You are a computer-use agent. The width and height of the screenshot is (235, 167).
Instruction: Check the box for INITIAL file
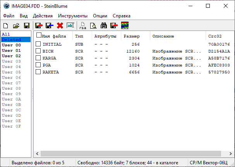pos(38,44)
